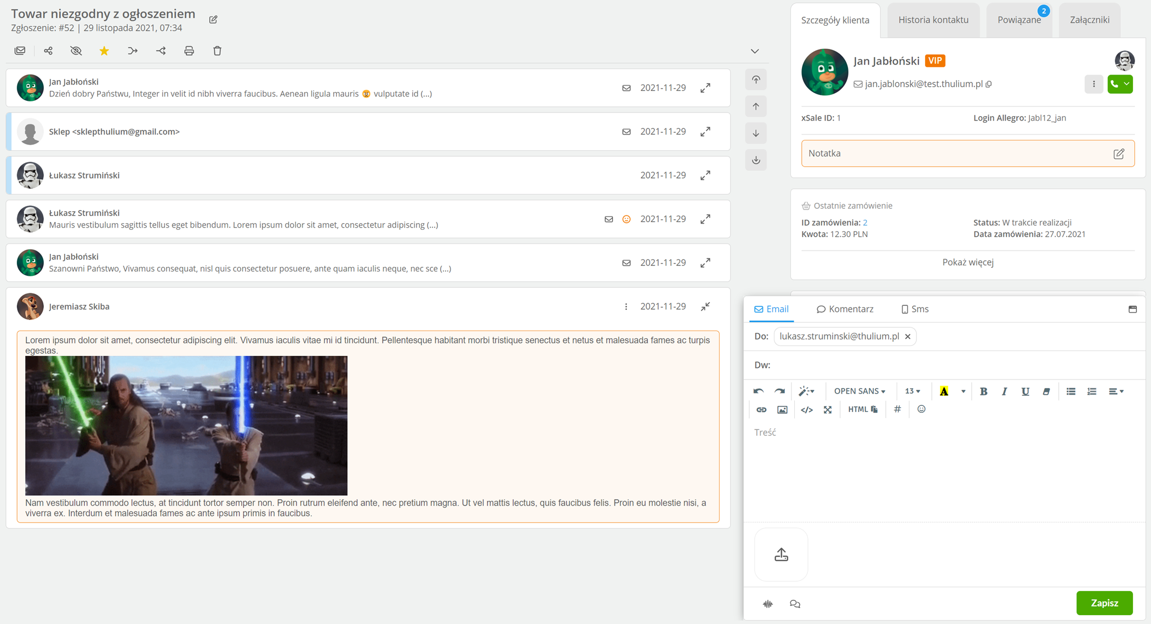The width and height of the screenshot is (1151, 624).
Task: Jump to the last message arrow button
Action: pos(756,160)
